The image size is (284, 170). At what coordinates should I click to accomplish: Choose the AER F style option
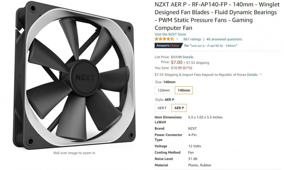coord(162,108)
